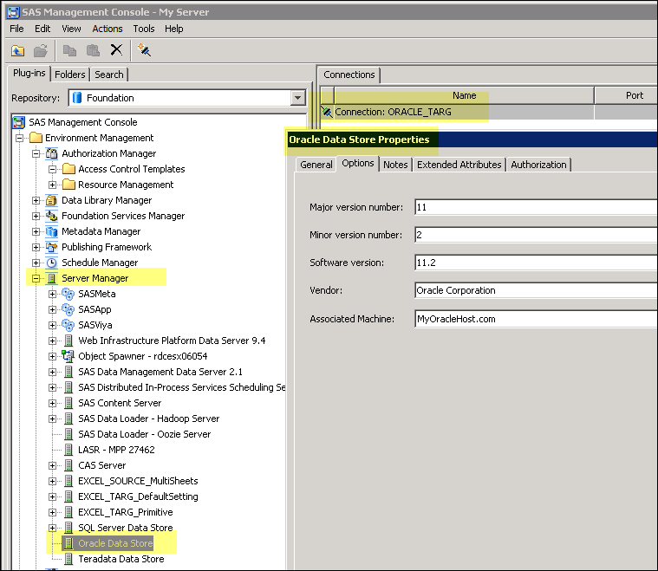Switch to the Folders tab

(70, 75)
